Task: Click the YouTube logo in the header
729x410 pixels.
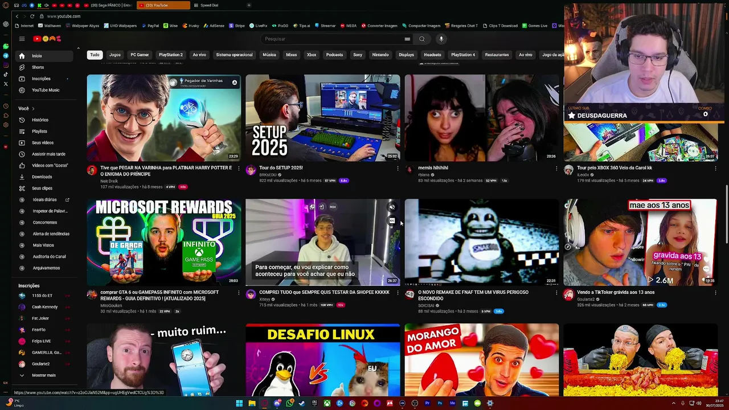Action: (47, 39)
